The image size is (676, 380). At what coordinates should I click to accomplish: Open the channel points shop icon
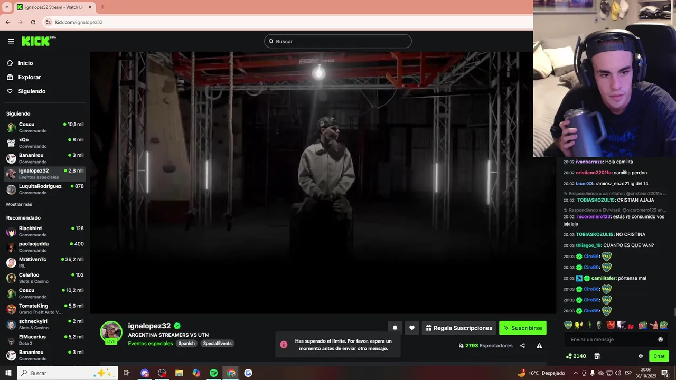click(x=597, y=356)
